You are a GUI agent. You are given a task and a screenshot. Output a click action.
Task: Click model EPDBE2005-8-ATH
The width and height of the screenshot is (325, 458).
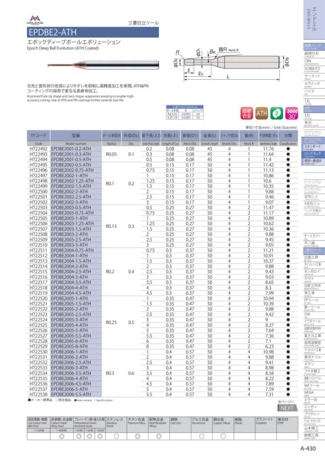[69, 346]
